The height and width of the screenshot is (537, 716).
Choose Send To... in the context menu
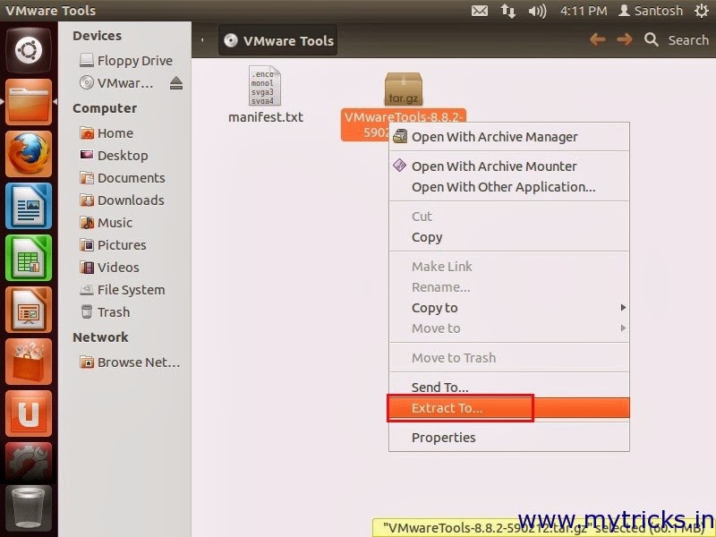508,388
